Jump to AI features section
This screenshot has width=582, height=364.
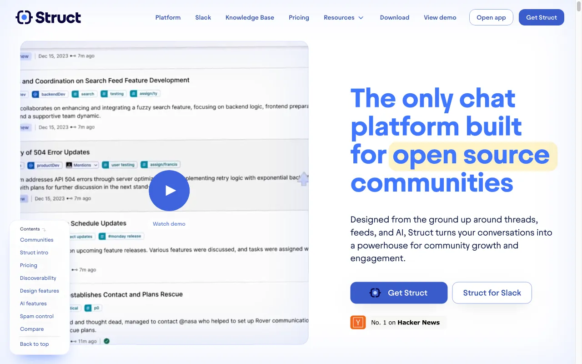tap(33, 303)
